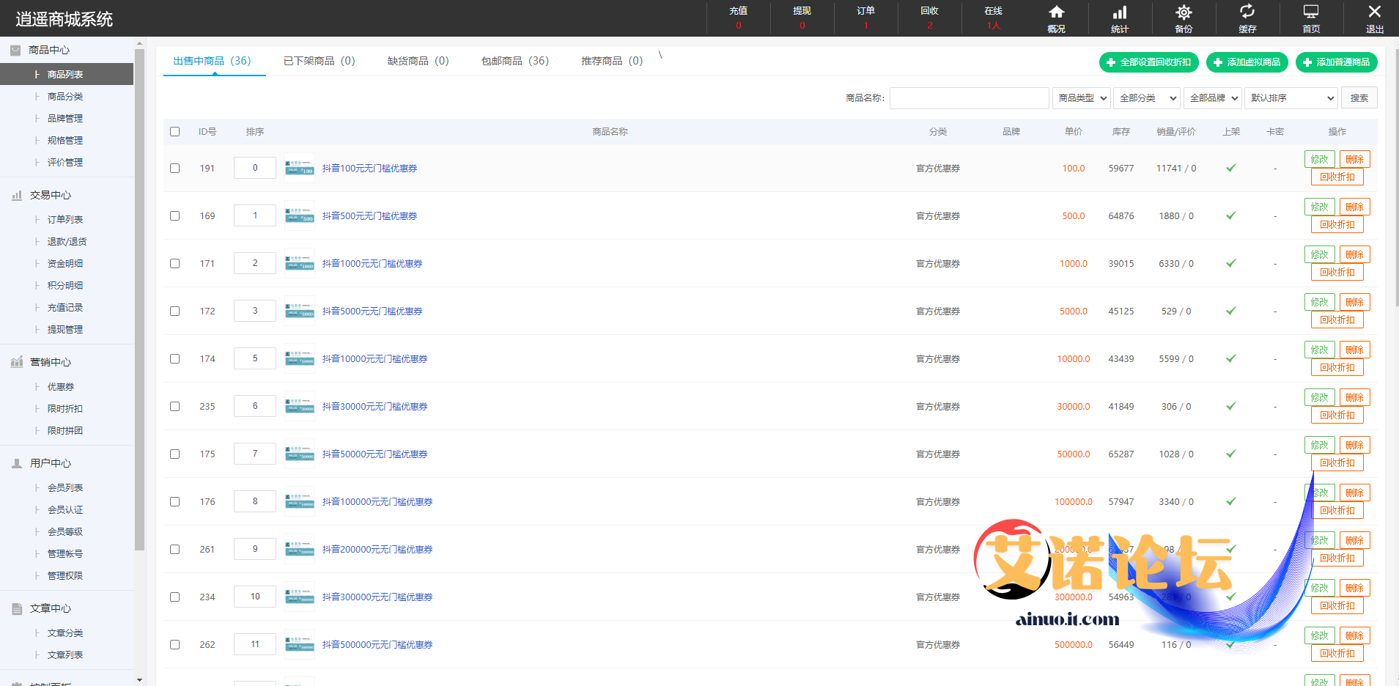Click the 回收 counter in top bar
The width and height of the screenshot is (1399, 686).
(929, 18)
